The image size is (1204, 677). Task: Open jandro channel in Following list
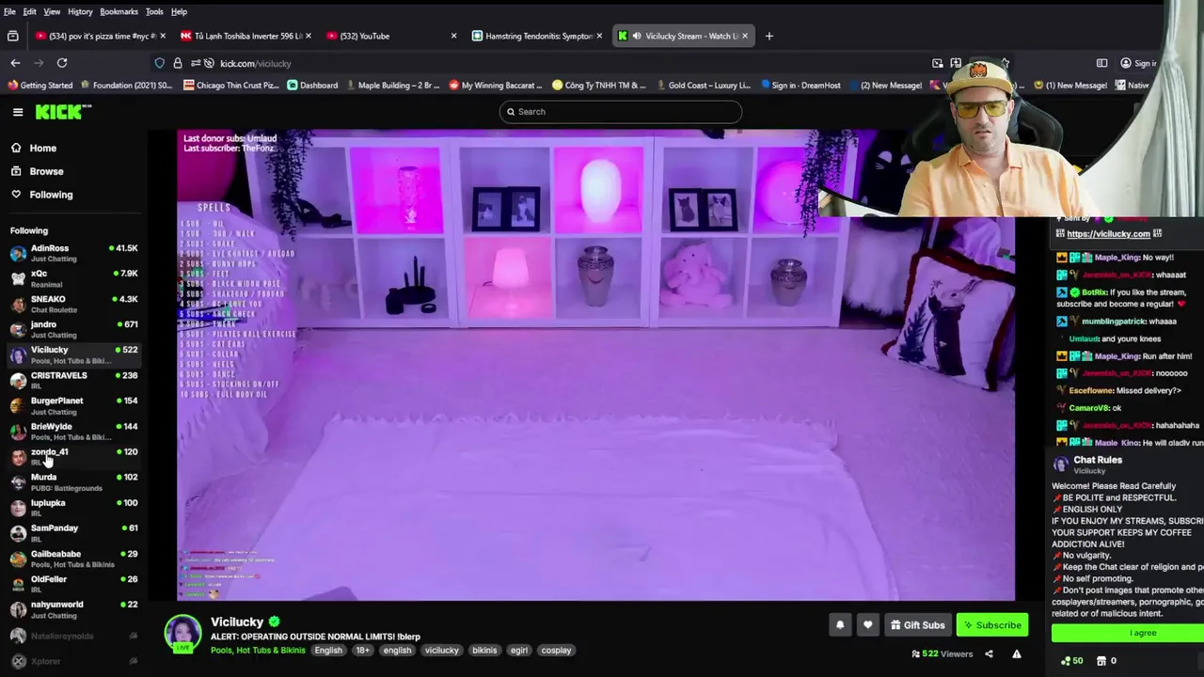(x=74, y=329)
